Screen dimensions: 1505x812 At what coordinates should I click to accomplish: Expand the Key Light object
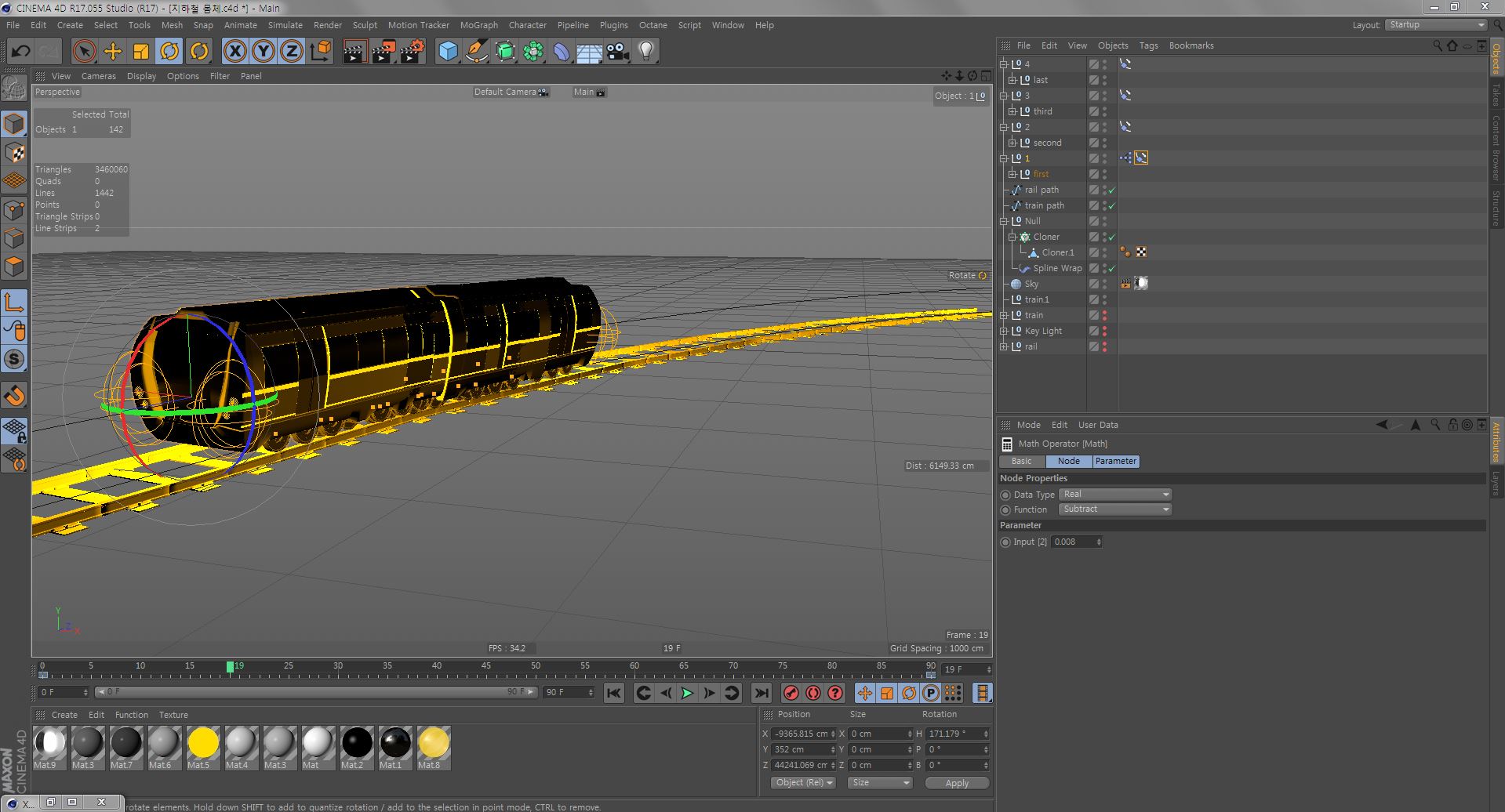[1004, 331]
